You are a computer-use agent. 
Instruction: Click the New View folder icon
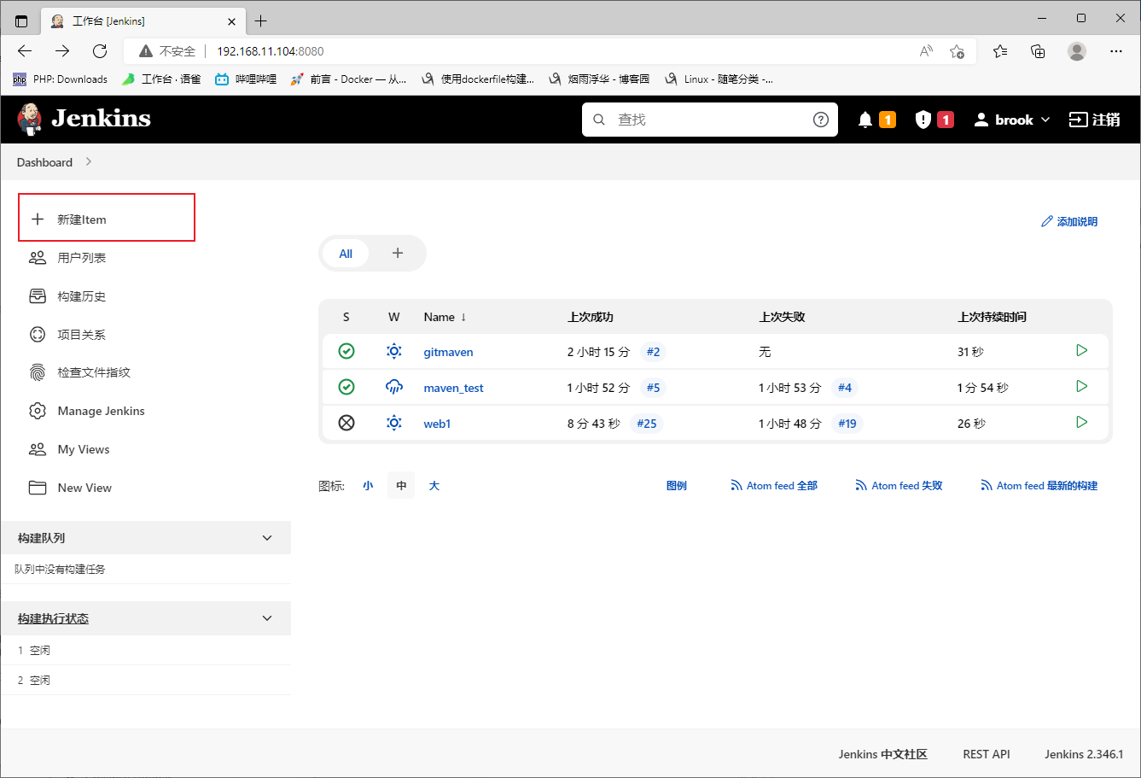38,488
